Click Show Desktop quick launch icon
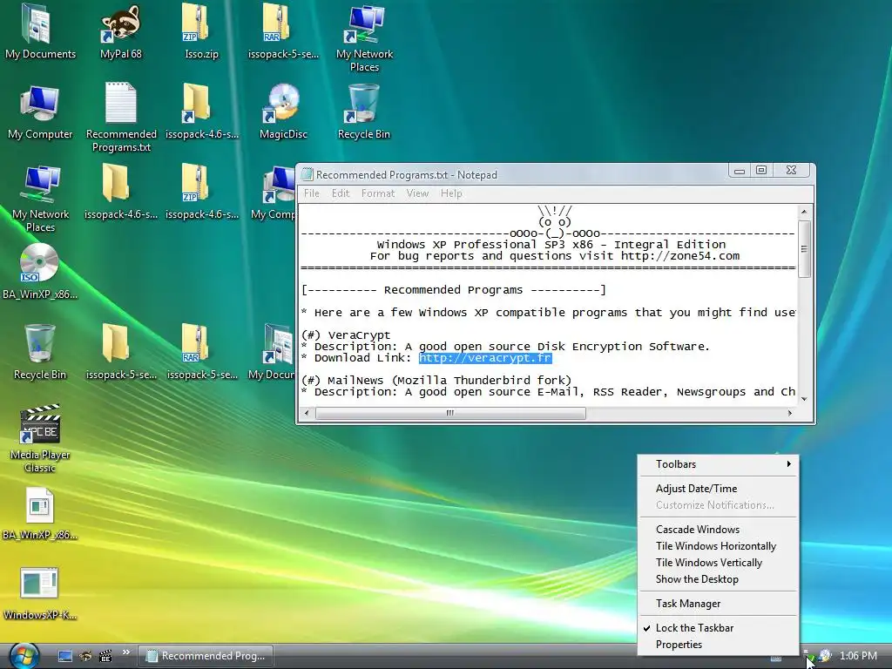This screenshot has width=892, height=669. point(65,656)
